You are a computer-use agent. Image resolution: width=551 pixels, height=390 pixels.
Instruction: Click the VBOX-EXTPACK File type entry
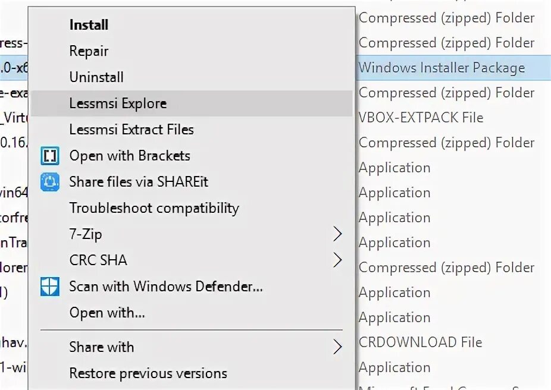click(x=421, y=118)
